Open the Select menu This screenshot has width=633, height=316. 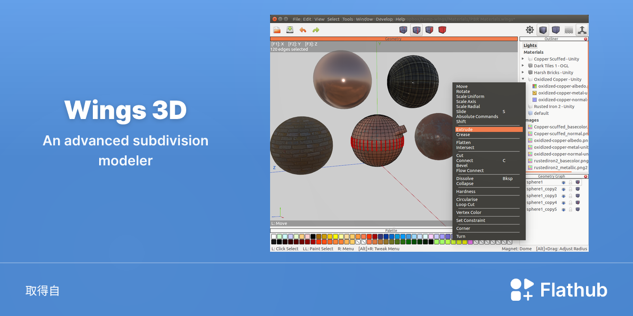click(333, 19)
